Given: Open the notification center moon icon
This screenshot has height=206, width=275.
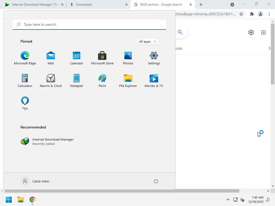Looking at the screenshot, I should (268, 200).
